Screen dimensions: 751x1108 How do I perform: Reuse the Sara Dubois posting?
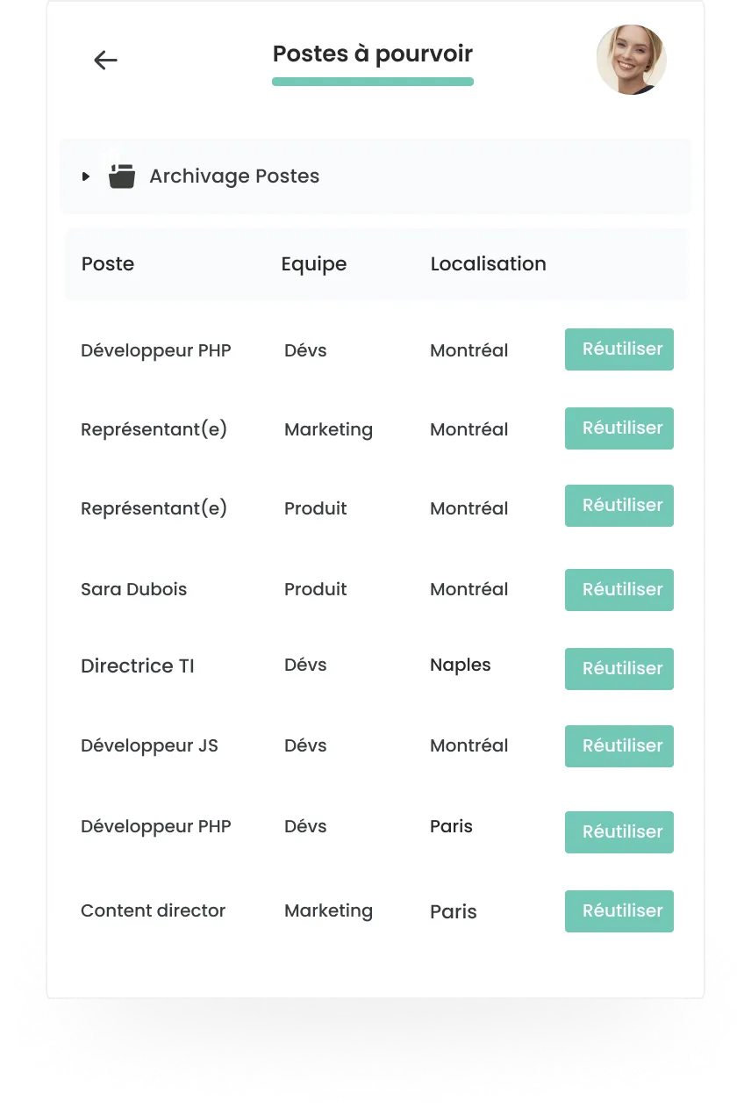click(619, 590)
